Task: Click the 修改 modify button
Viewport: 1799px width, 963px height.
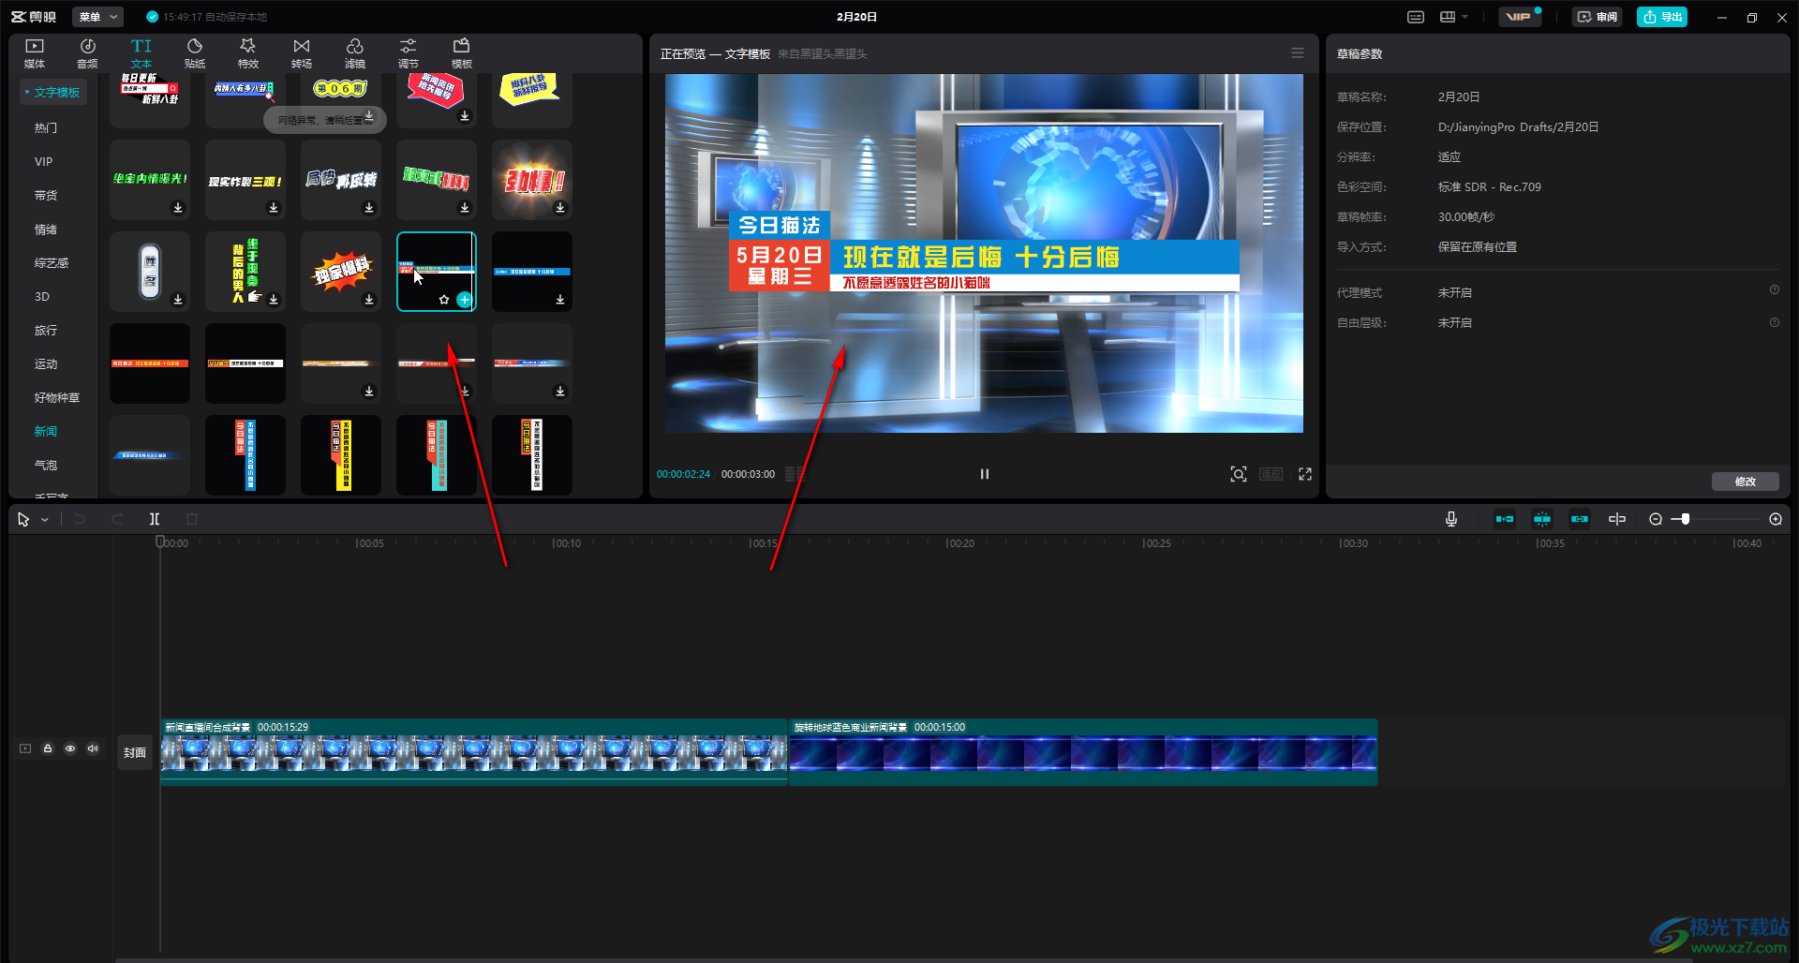Action: [x=1746, y=481]
